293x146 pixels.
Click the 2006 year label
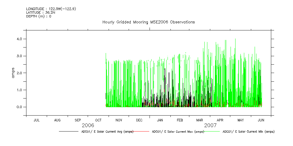(x=88, y=125)
